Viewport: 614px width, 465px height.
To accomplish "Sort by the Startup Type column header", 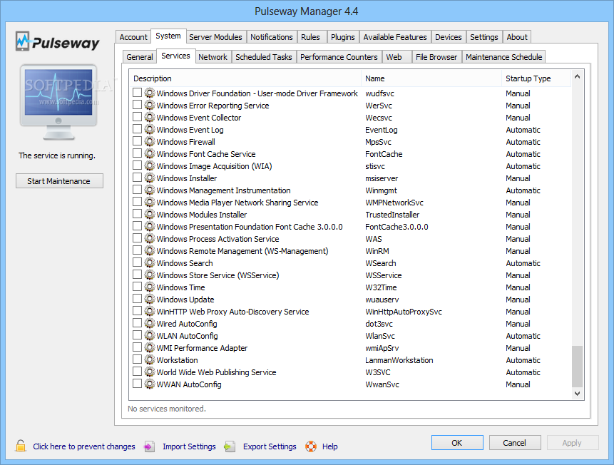I will pos(536,78).
